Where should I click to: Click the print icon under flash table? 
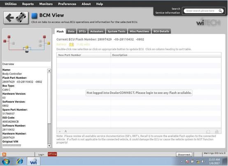coord(216,132)
